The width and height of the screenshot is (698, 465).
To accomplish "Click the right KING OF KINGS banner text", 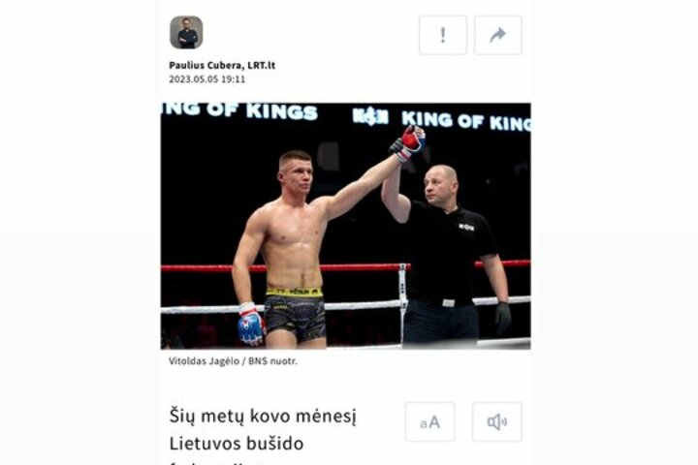I will coord(466,121).
